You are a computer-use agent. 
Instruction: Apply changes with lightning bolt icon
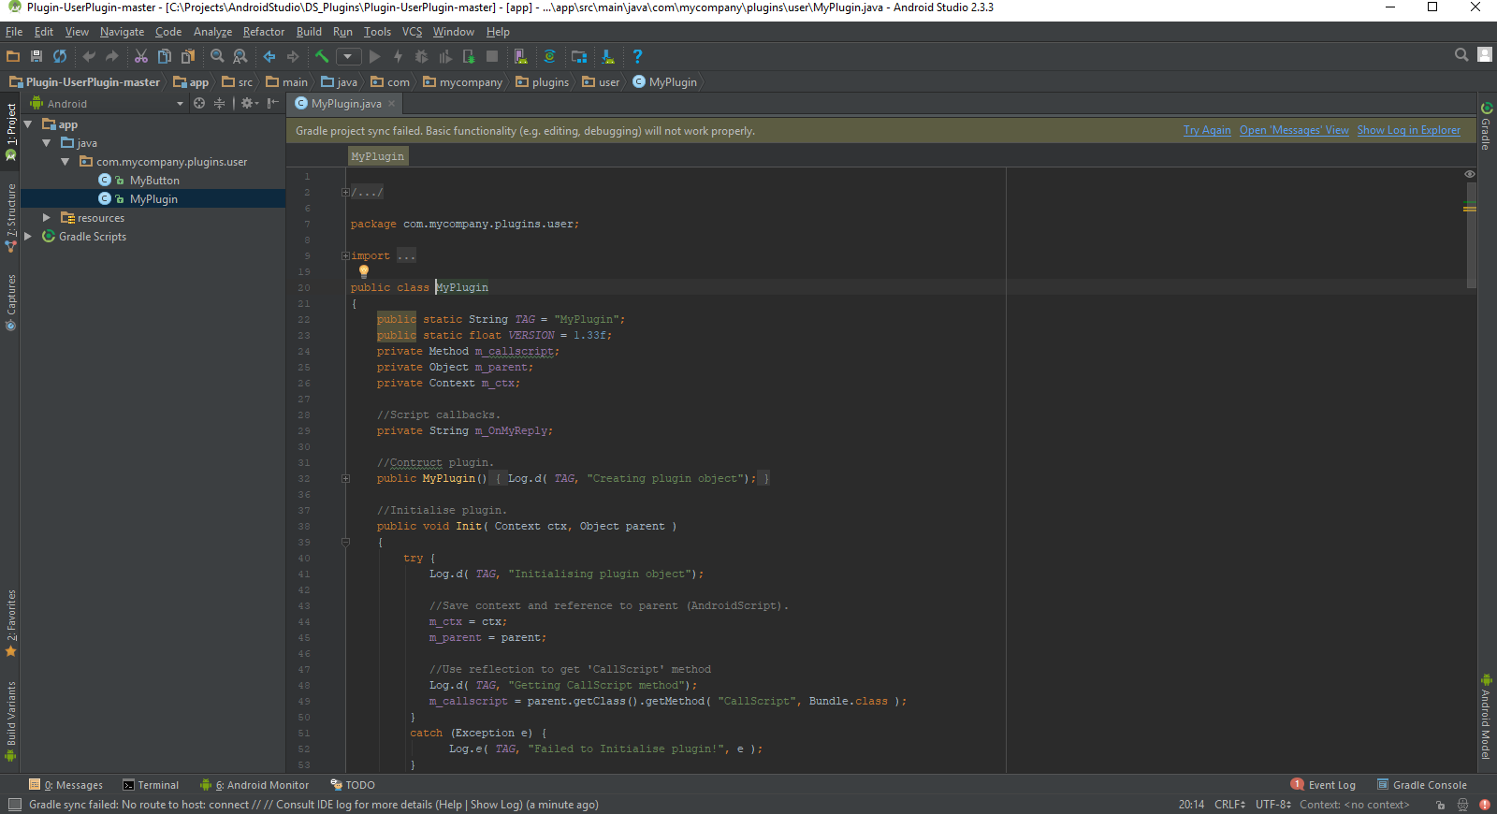399,56
